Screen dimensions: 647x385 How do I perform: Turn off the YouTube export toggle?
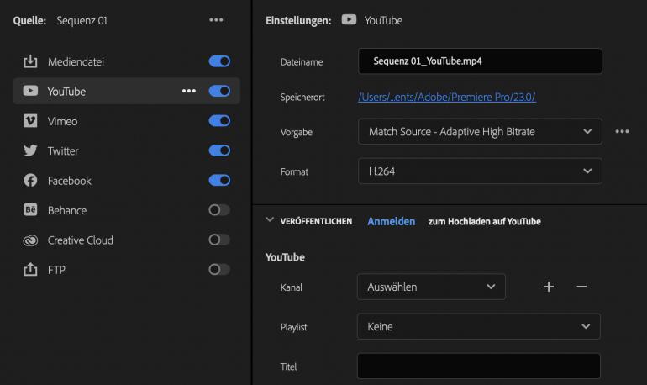219,91
